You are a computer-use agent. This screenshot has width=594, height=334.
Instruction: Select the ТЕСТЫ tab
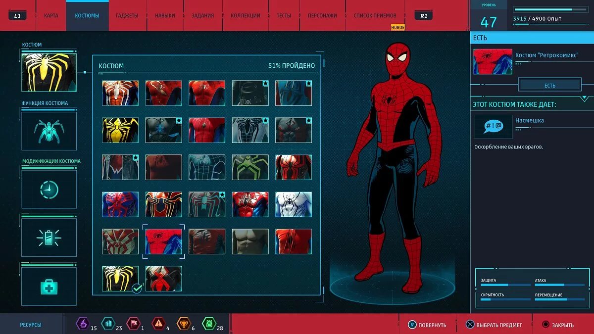(284, 16)
